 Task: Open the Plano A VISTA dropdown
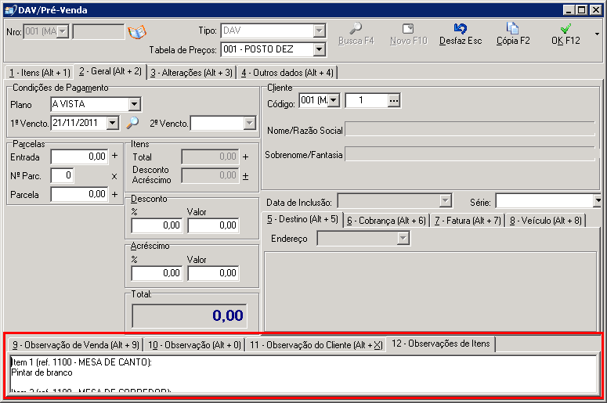(135, 104)
